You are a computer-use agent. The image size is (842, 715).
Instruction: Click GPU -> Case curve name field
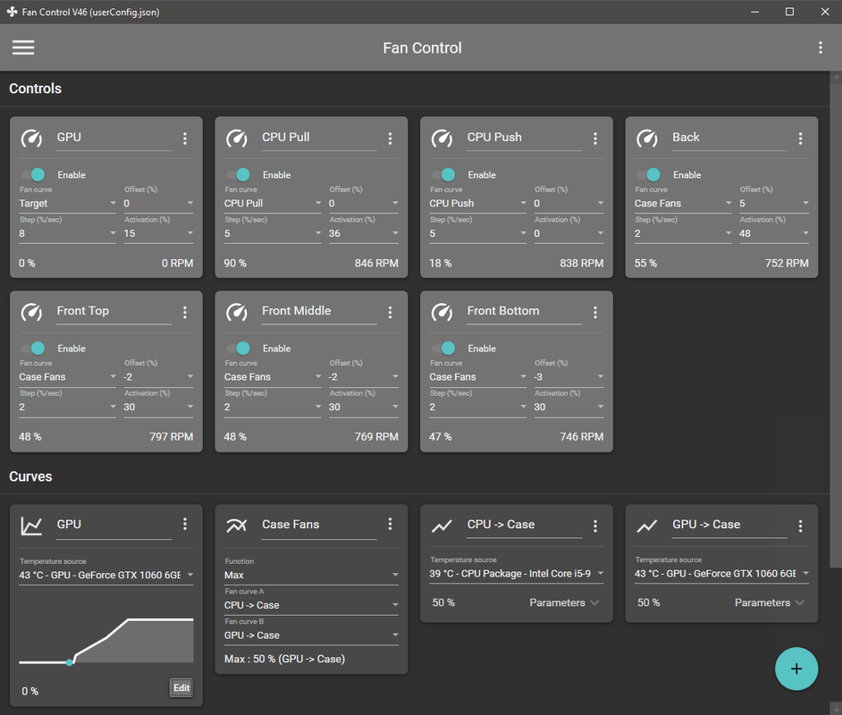(729, 525)
